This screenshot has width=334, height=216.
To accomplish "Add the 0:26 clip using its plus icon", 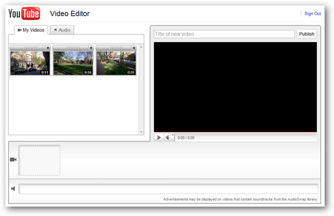I will 134,48.
